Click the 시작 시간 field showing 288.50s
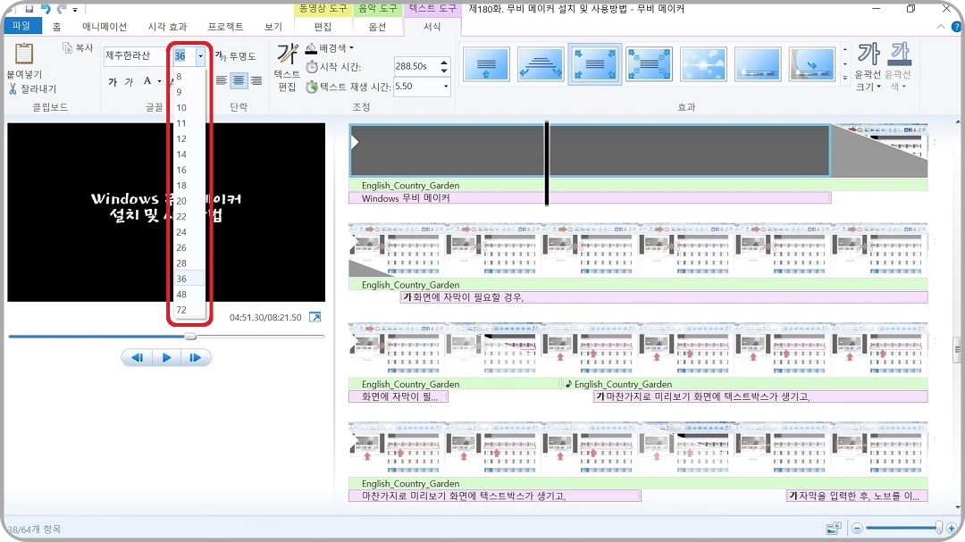Viewport: 965px width, 542px height. pos(415,66)
